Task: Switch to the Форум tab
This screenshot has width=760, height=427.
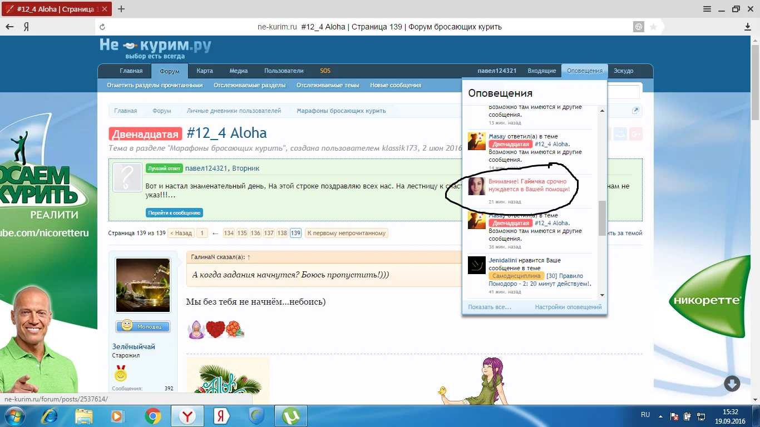Action: click(x=170, y=71)
